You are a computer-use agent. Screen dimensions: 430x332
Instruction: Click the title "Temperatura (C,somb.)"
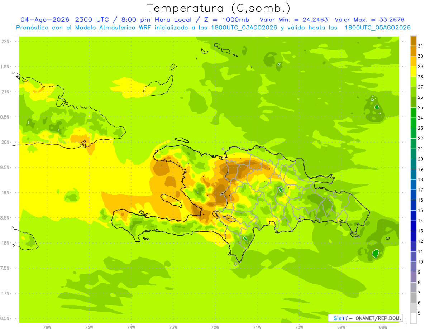(x=219, y=8)
